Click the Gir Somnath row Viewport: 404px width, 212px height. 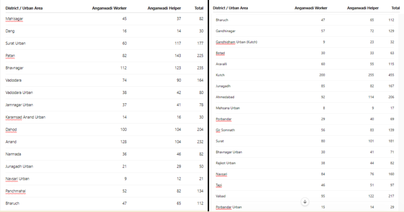(305, 130)
